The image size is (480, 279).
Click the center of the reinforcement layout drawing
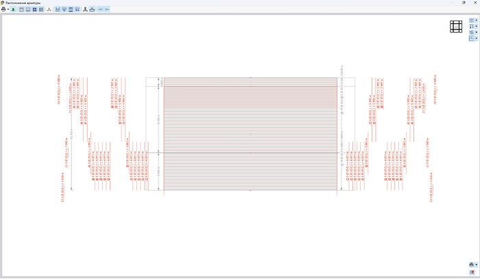coord(250,134)
